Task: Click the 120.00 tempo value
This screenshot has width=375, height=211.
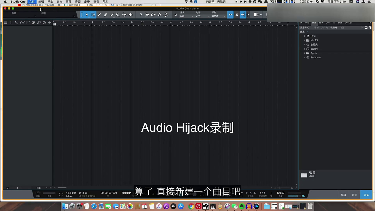Action: pos(280,193)
